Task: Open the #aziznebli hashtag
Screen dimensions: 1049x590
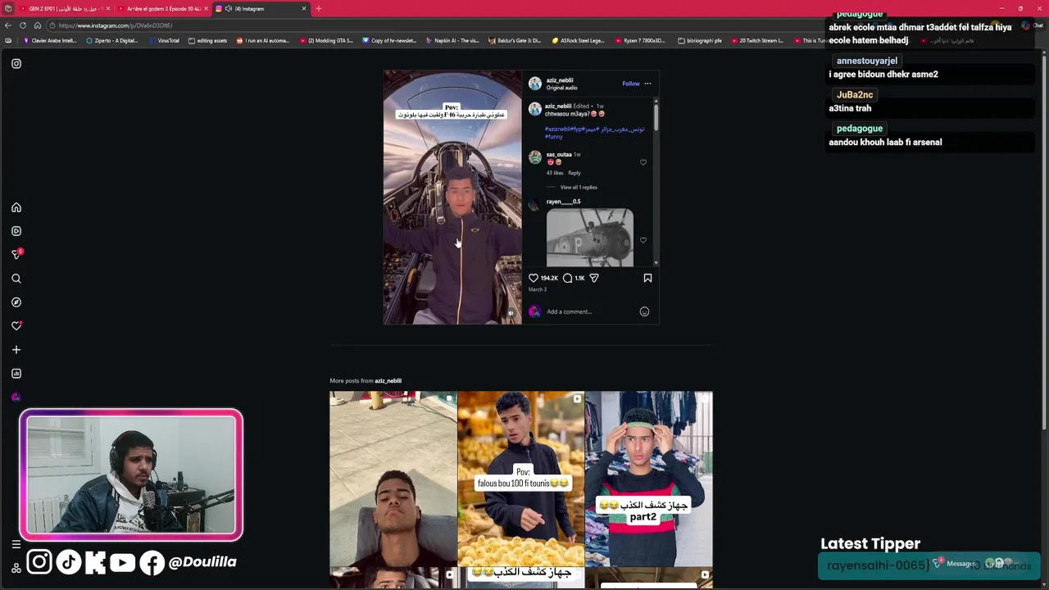Action: point(557,129)
